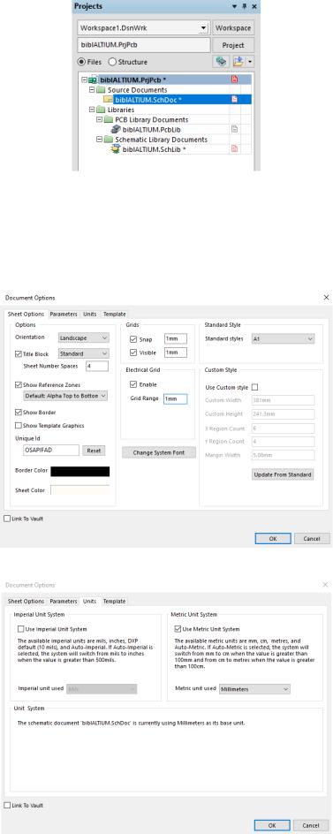Click the bibIALTIUM.SchLib library icon
Image resolution: width=333 pixels, height=834 pixels.
[116, 149]
